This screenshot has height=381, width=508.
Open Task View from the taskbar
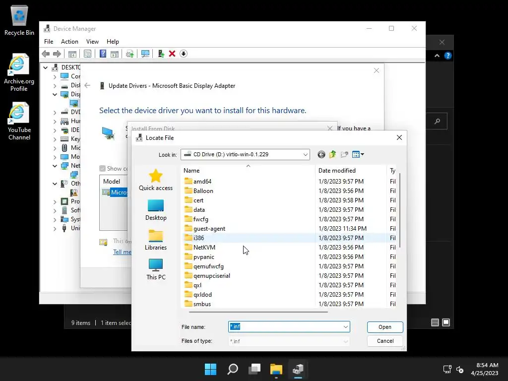pyautogui.click(x=254, y=369)
